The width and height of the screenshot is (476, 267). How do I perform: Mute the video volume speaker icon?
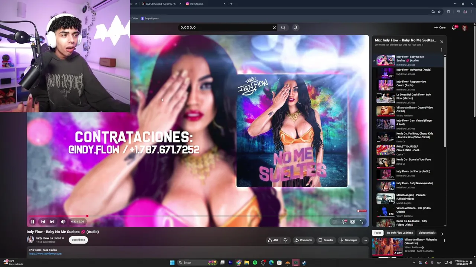[63, 222]
